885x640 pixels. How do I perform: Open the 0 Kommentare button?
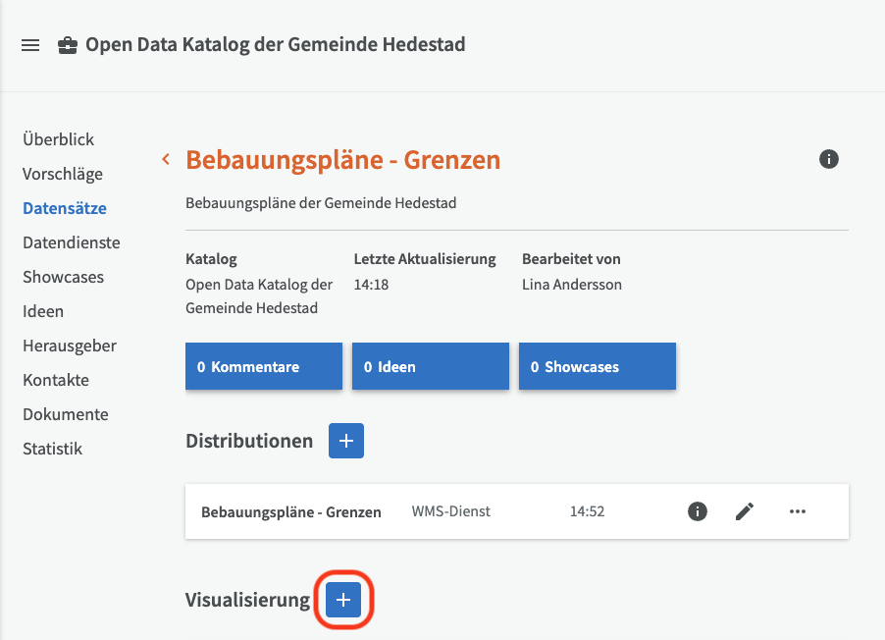[263, 367]
